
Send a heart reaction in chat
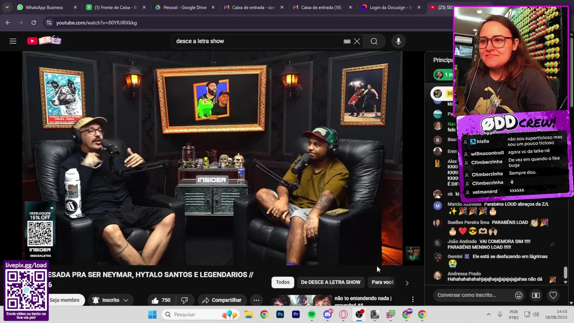click(553, 295)
